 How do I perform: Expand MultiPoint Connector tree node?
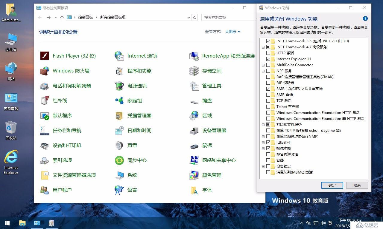coord(263,65)
